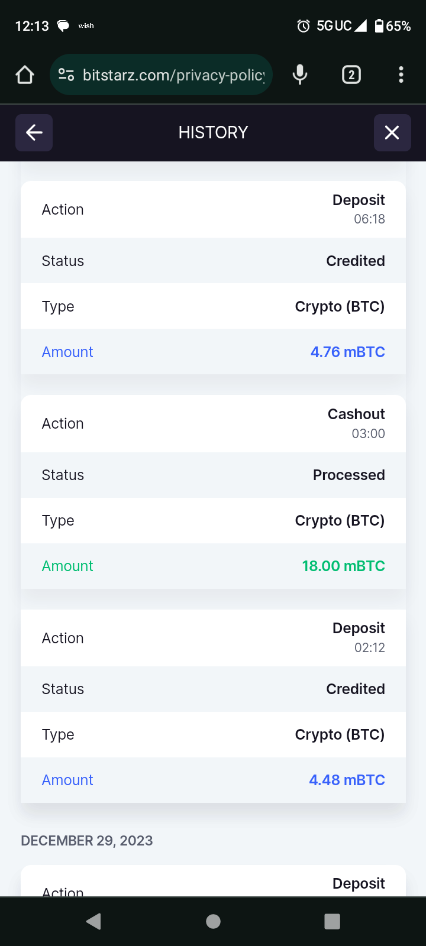426x946 pixels.
Task: Tap the HISTORY title in header
Action: [213, 132]
